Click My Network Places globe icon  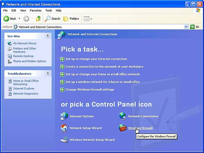tap(10, 43)
